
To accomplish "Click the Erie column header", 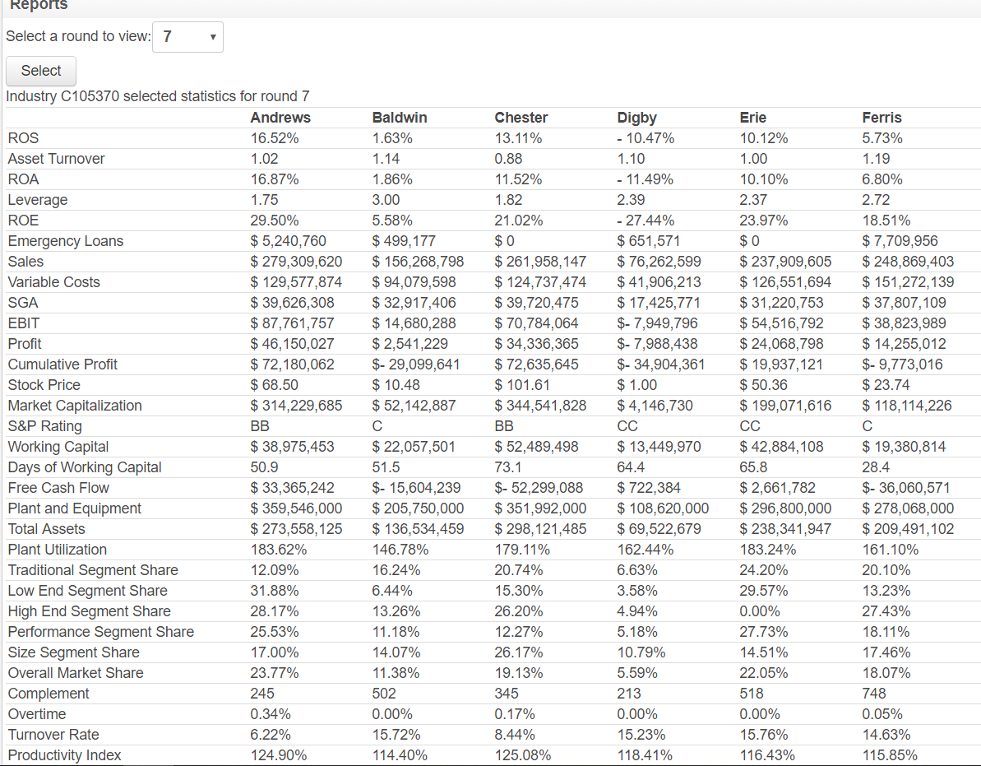I will tap(752, 118).
